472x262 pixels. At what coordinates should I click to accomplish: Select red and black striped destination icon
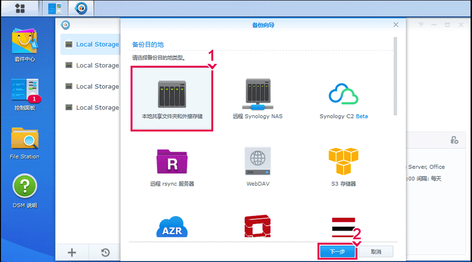[x=343, y=227]
